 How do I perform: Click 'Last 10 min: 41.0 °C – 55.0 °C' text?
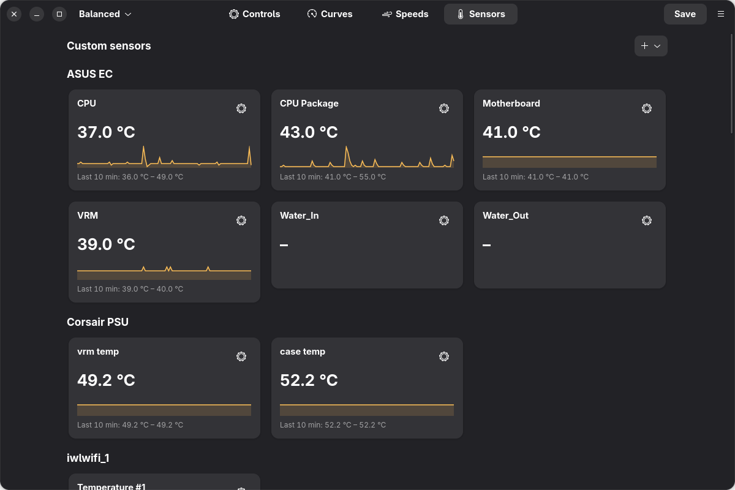coord(333,177)
